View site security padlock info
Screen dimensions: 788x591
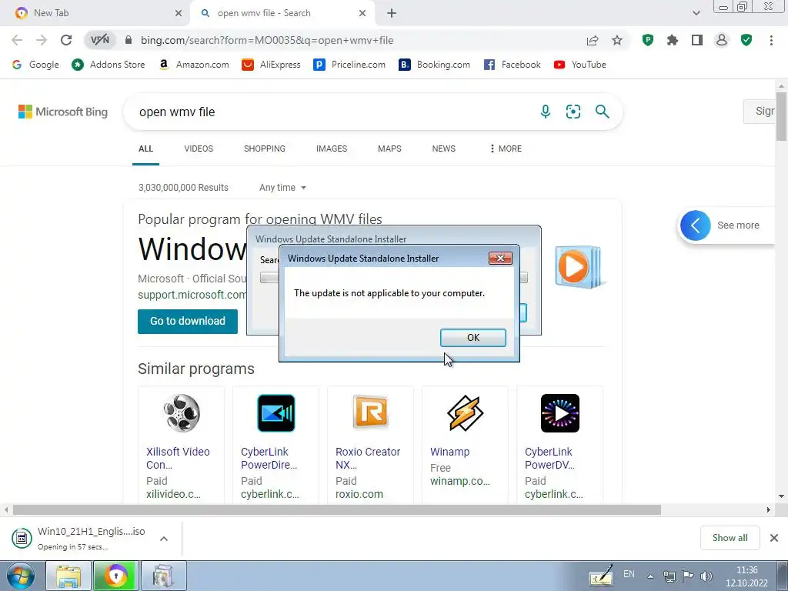pyautogui.click(x=129, y=40)
